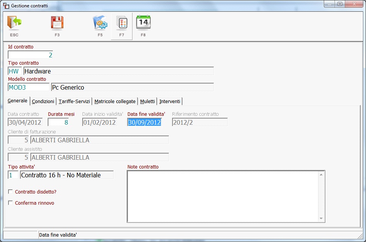Open the Muletti tab

click(147, 101)
